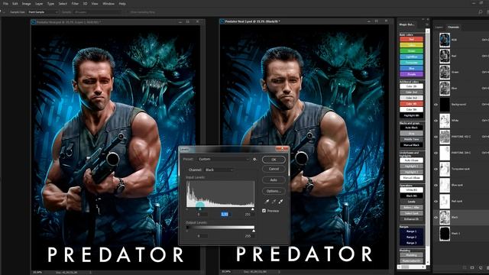Select the Red channel thumbnail

(x=445, y=56)
